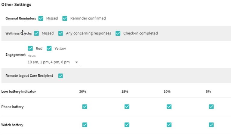
Task: Disable Check-in completed checkbox
Action: pos(118,33)
